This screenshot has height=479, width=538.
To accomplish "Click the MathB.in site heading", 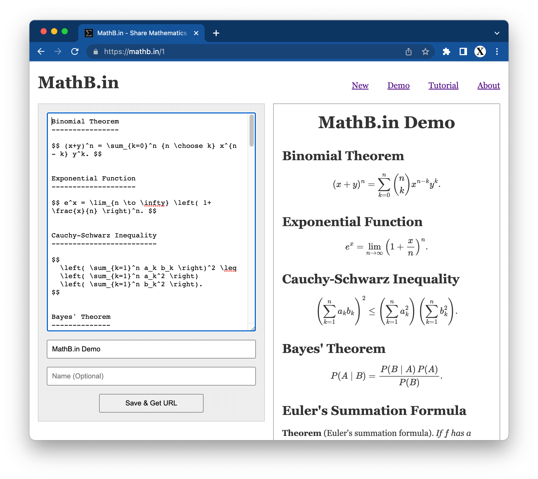I will pyautogui.click(x=78, y=83).
